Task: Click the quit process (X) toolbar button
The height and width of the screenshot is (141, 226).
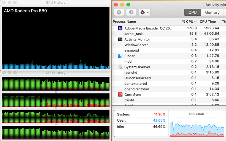Action: [119, 12]
